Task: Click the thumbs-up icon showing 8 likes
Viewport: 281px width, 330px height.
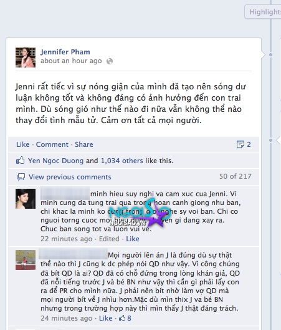Action: (x=122, y=318)
